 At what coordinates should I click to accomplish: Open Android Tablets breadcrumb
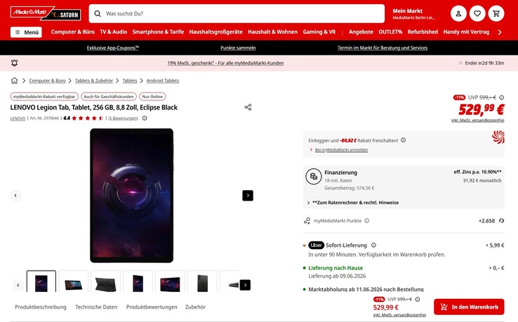point(163,81)
